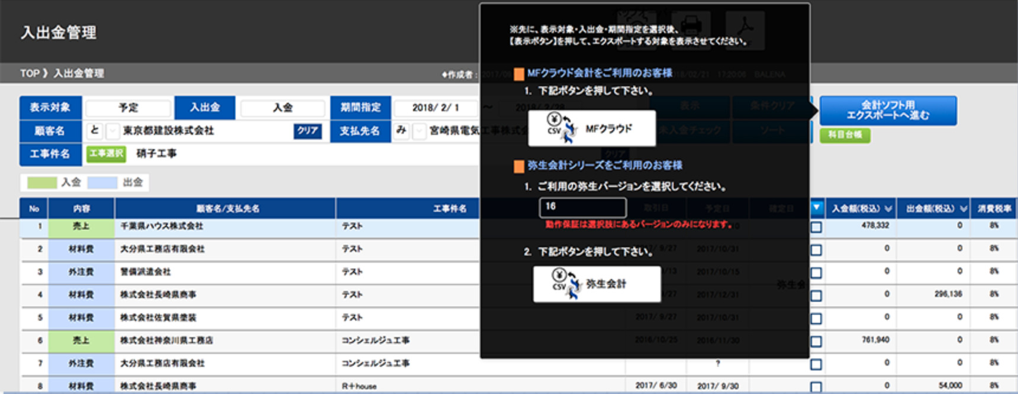Click the 761,940 amount in row 6
Image resolution: width=1018 pixels, height=394 pixels.
tap(875, 340)
